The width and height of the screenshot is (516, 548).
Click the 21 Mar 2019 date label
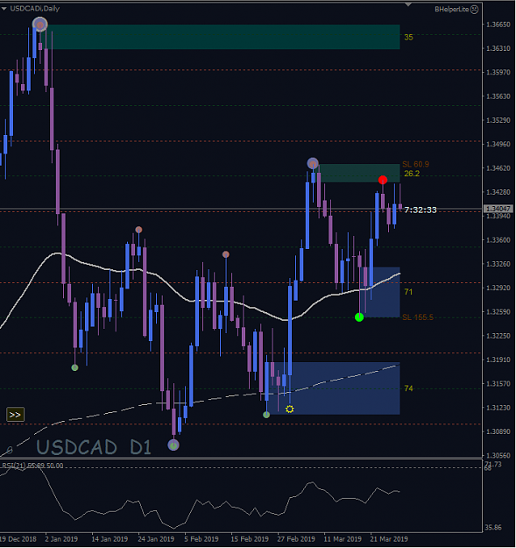389,539
